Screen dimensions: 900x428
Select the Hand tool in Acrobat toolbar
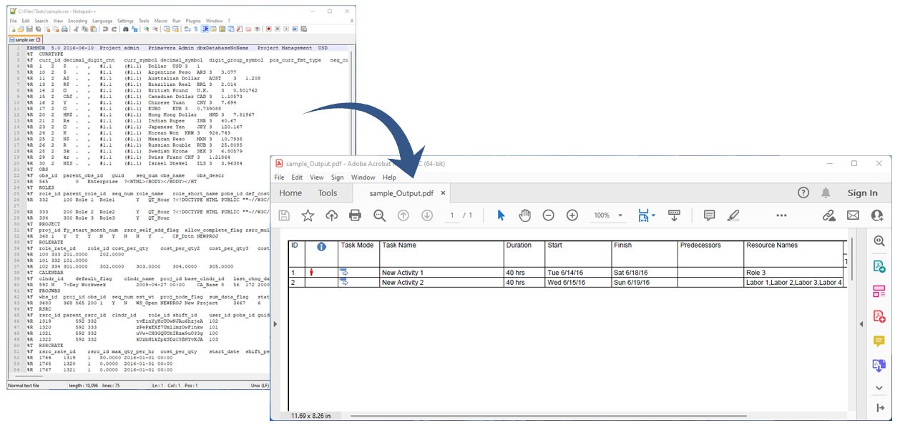(x=524, y=216)
